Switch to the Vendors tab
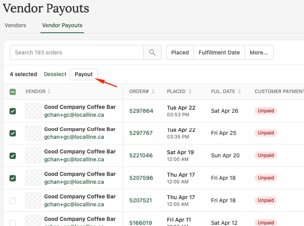The width and height of the screenshot is (304, 226). coord(15,25)
